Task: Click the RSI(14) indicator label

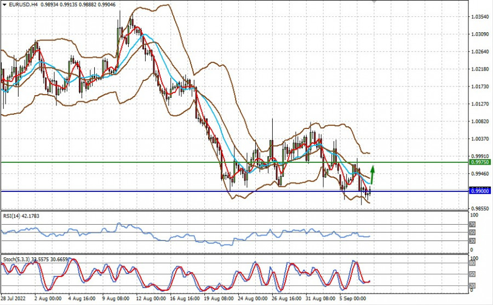Action: point(22,216)
